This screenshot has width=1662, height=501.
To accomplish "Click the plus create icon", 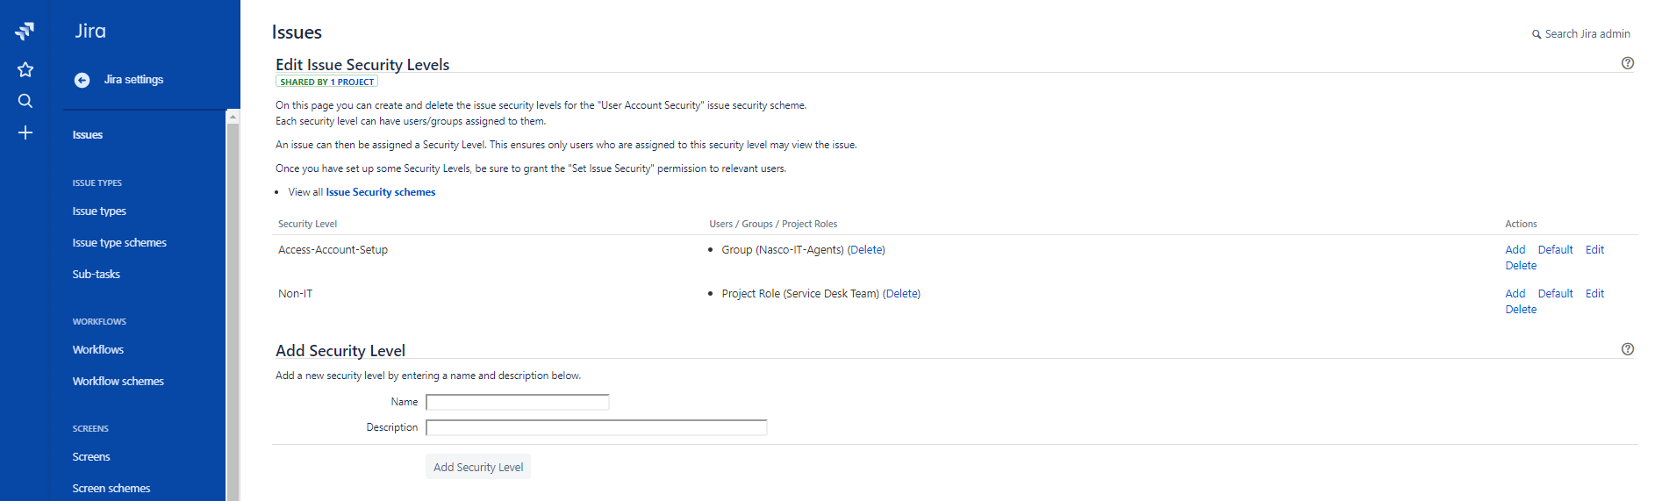I will click(x=25, y=132).
